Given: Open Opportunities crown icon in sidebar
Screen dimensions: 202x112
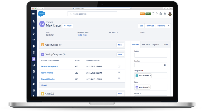Looking at the screenshot, I should point(34,28).
